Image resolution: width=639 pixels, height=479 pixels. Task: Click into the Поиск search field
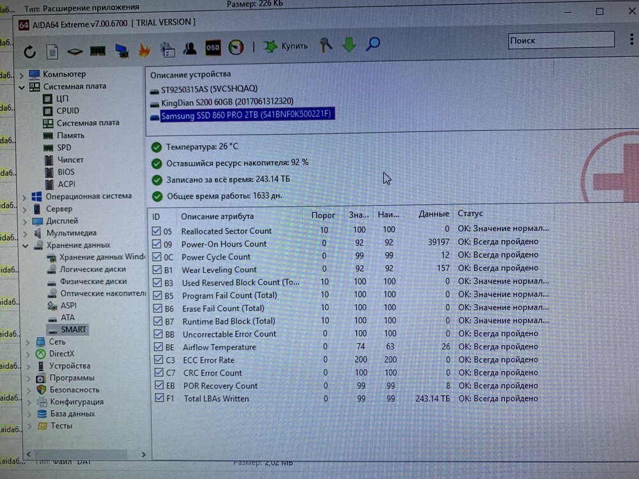click(556, 40)
